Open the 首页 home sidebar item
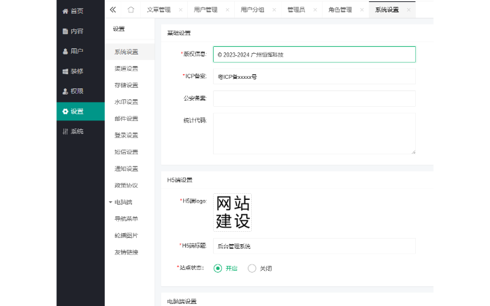 tap(73, 11)
